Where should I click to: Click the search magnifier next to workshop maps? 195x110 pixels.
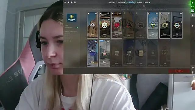coord(144,6)
